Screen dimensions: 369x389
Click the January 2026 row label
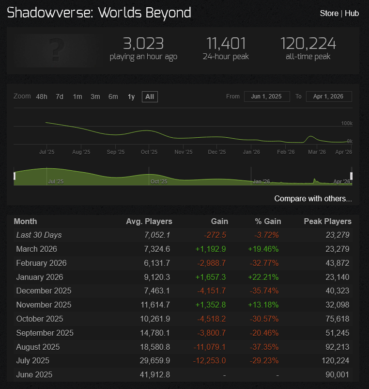(x=40, y=277)
